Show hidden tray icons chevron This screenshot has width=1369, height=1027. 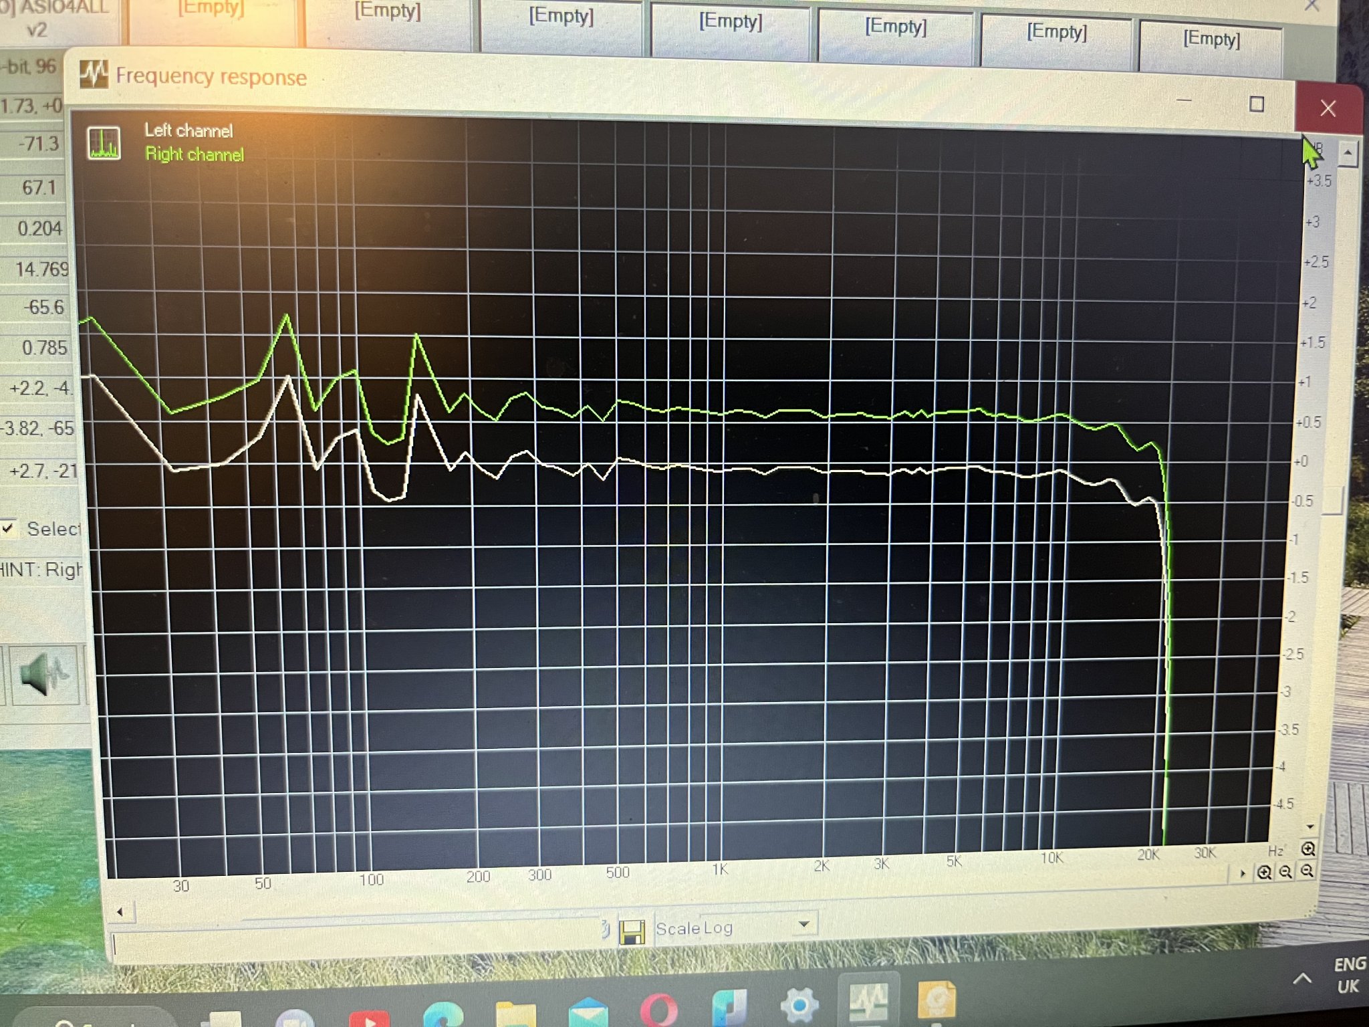tap(1301, 980)
